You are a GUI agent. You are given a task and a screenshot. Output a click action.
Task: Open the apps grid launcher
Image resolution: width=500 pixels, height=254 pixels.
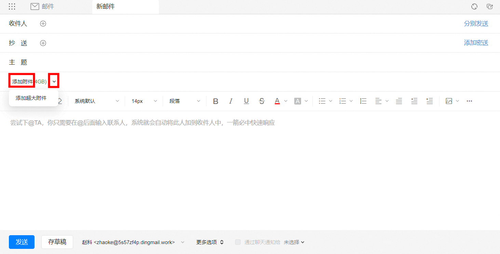tap(12, 6)
